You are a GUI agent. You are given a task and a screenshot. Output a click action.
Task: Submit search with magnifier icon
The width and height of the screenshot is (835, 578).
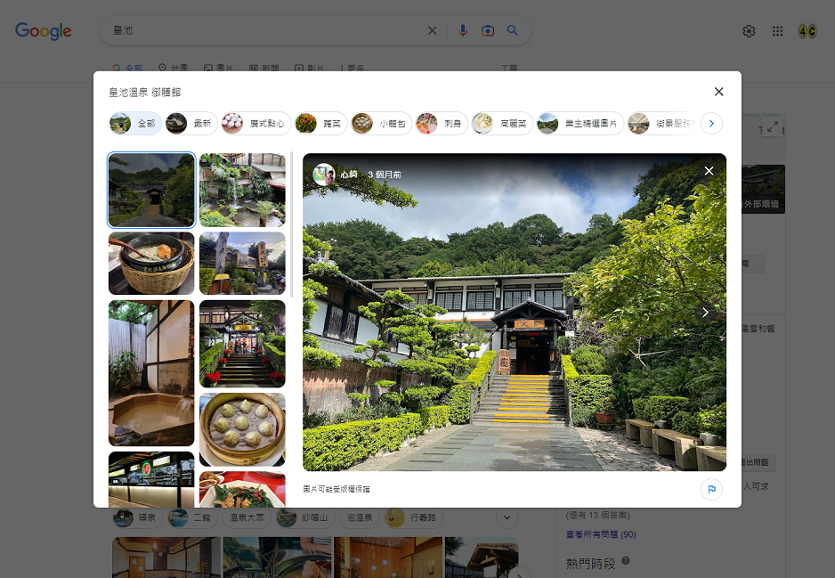[512, 30]
